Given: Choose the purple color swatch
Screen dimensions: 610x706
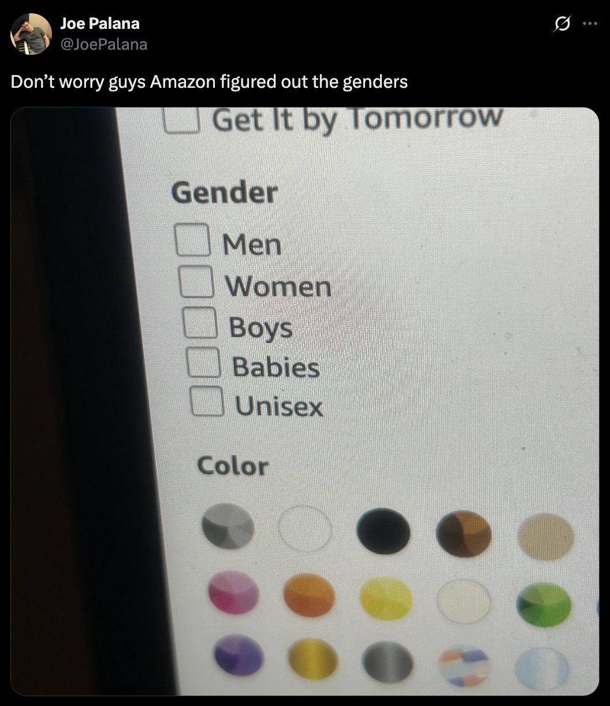Looking at the screenshot, I should pos(239,655).
